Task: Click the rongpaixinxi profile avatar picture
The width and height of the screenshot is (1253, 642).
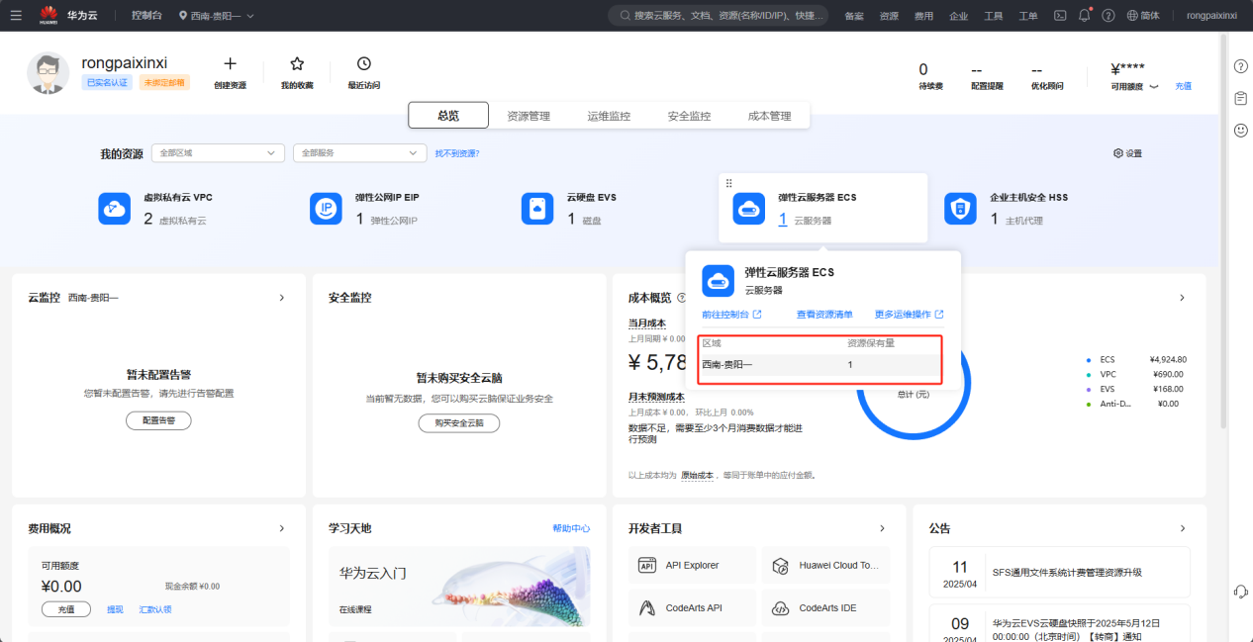Action: tap(48, 73)
